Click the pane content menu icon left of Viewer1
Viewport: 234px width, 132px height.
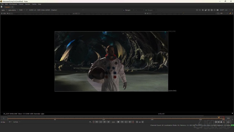2,7
